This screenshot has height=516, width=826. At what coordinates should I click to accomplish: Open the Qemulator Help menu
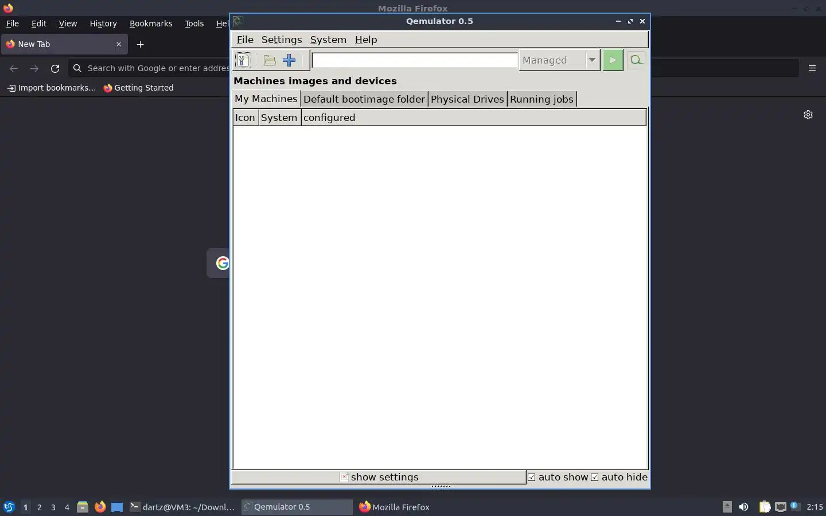(366, 40)
